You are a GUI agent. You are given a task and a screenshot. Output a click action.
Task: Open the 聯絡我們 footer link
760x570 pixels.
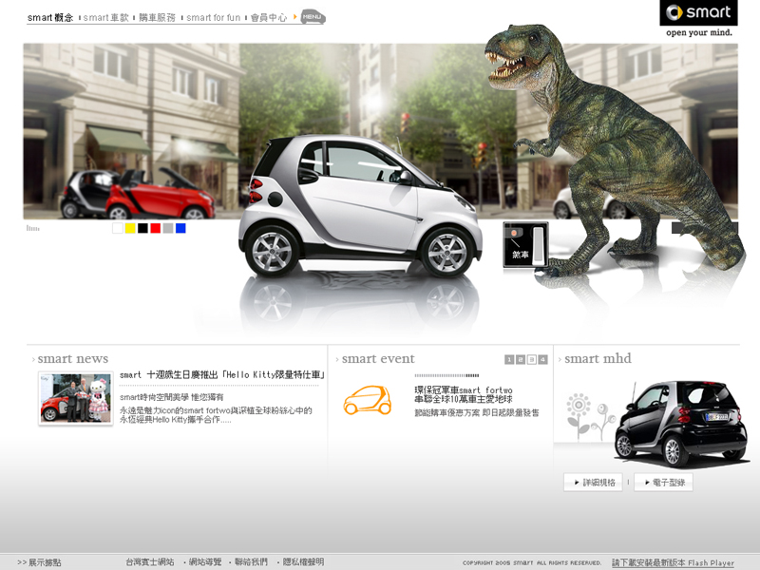[x=251, y=561]
